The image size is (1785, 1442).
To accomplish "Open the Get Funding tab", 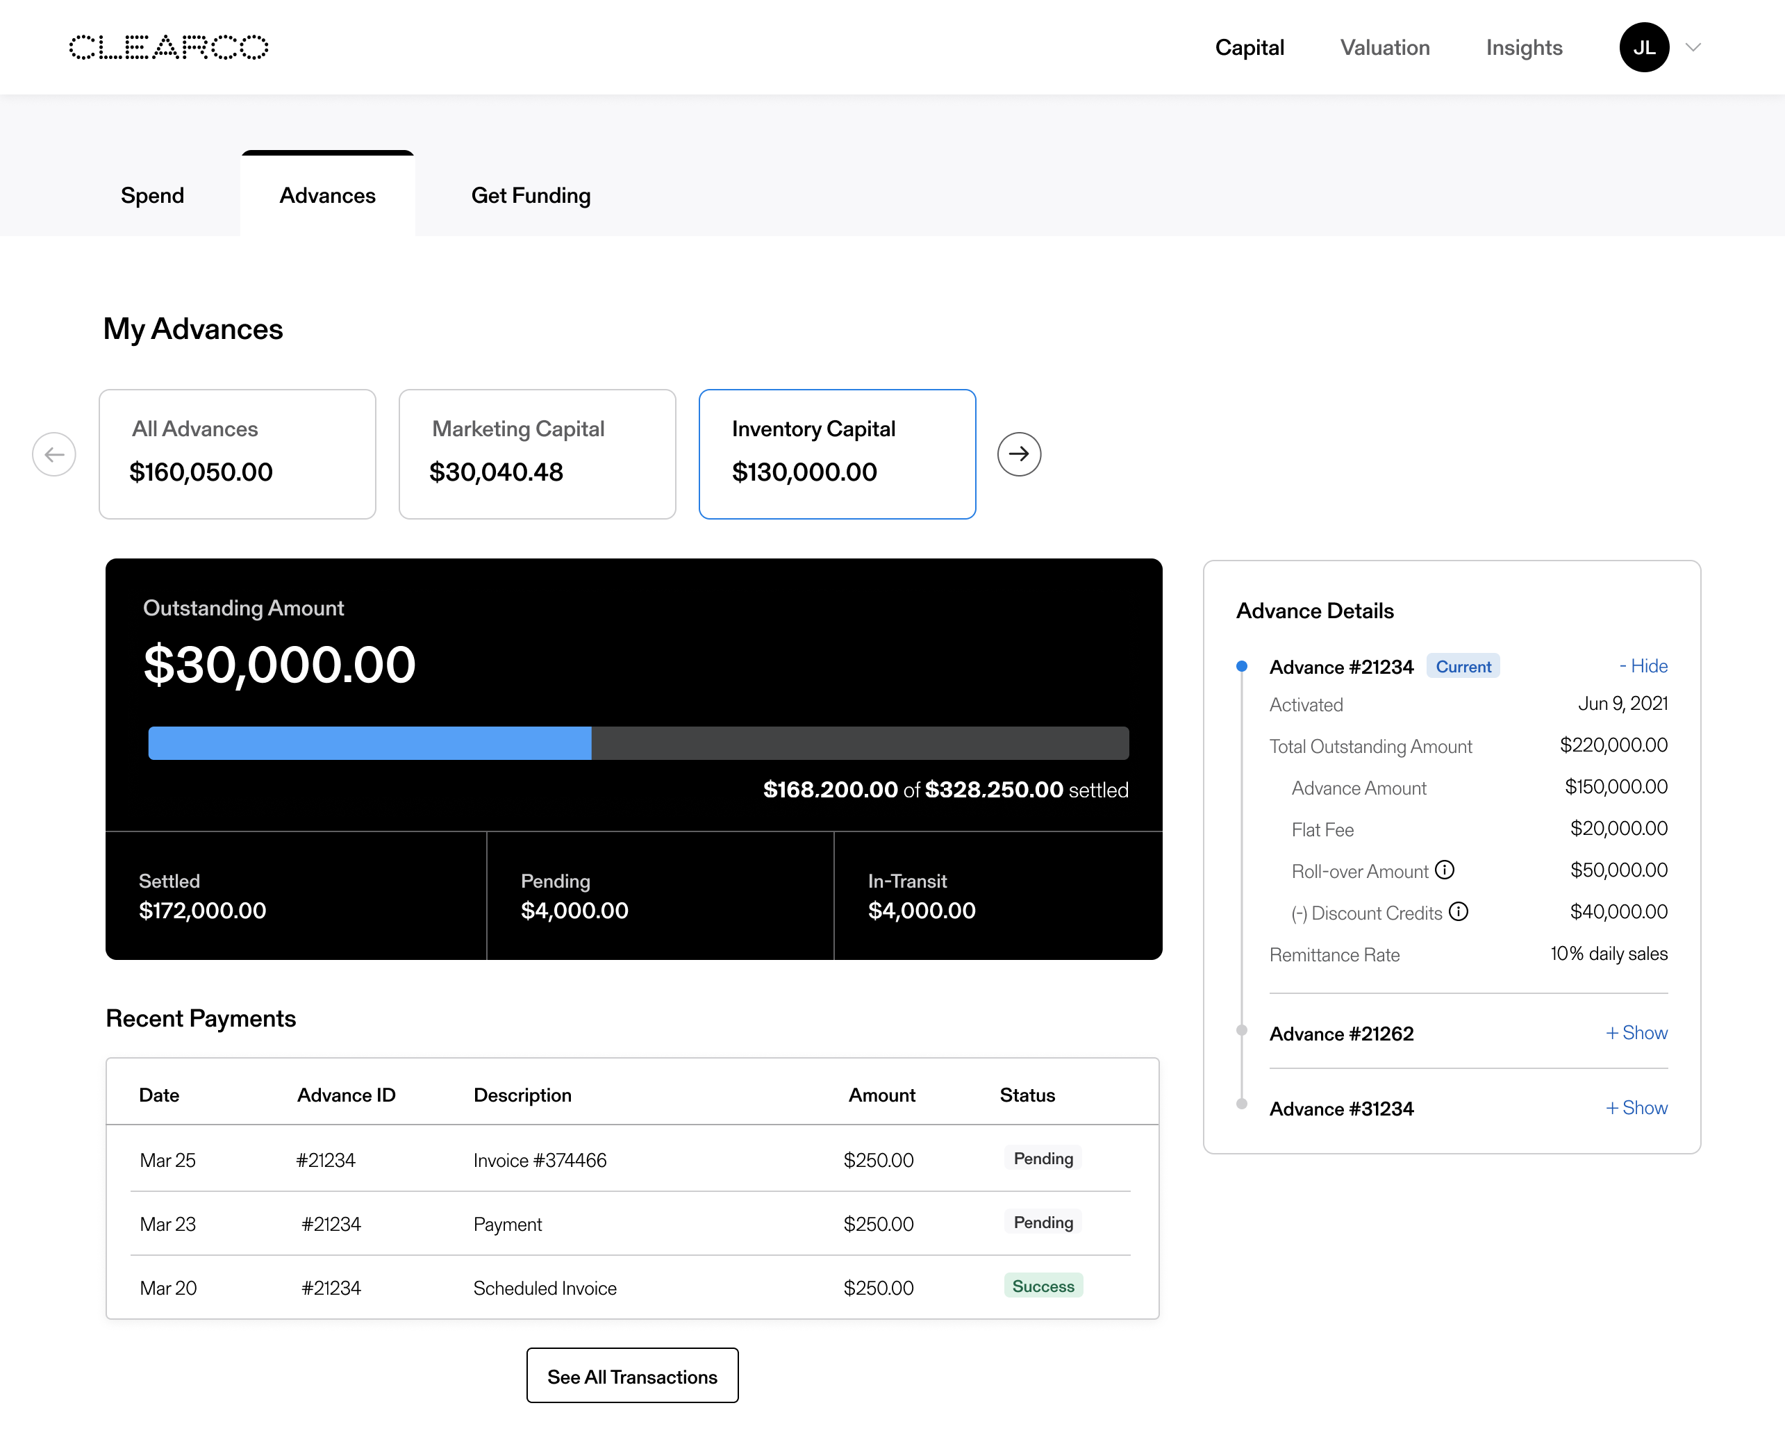I will [531, 195].
